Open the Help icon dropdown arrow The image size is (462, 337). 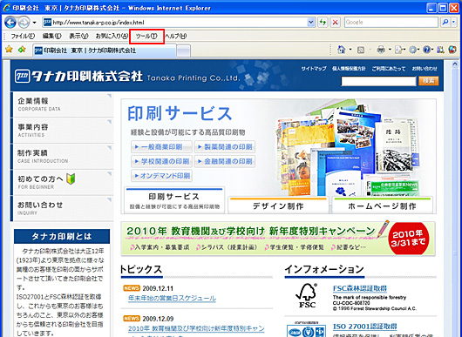point(432,50)
